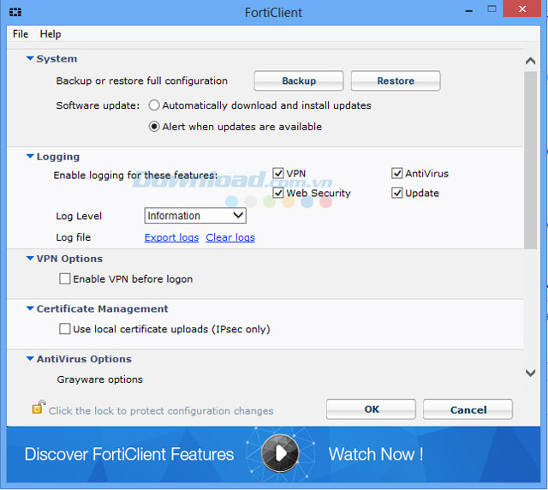
Task: Select automatically download and install updates
Action: [x=154, y=105]
